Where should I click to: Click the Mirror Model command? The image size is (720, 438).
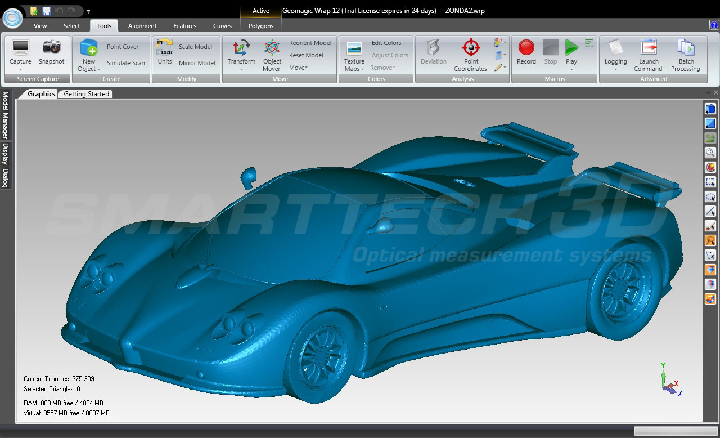[x=197, y=63]
